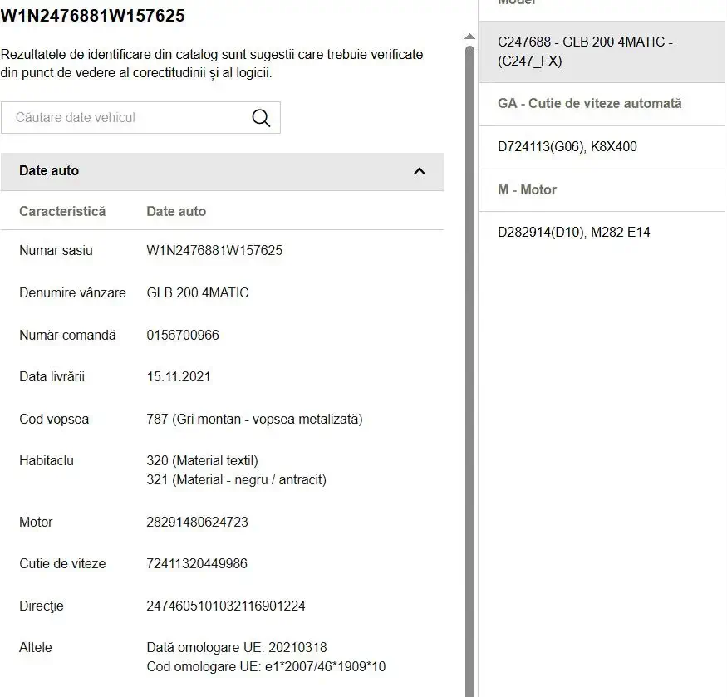Click the Număr comandă row label
Image resolution: width=727 pixels, height=697 pixels.
[67, 336]
